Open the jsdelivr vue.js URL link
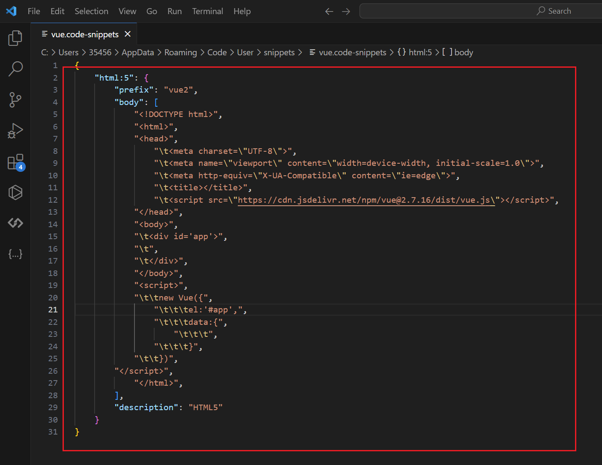The height and width of the screenshot is (465, 602). (x=366, y=200)
